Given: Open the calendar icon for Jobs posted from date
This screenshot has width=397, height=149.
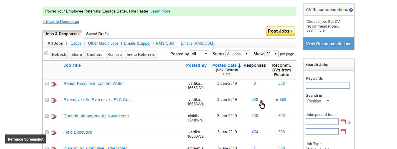Looking at the screenshot, I should (x=343, y=122).
